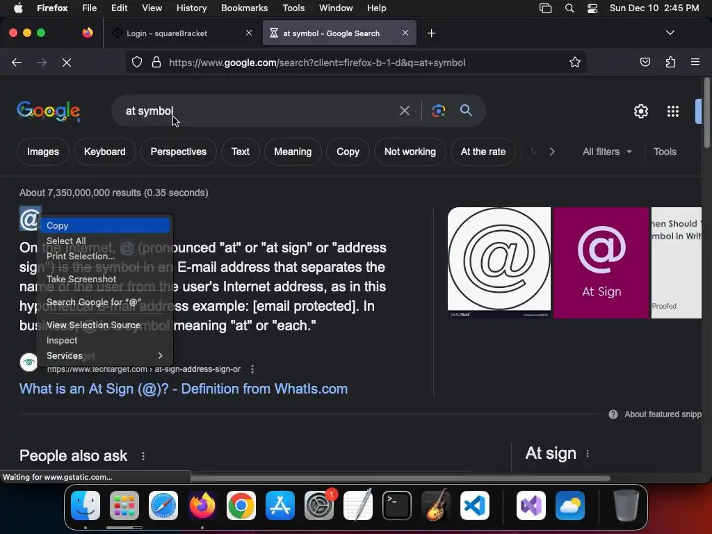The width and height of the screenshot is (712, 534).
Task: Choose Copy in the context menu
Action: [x=105, y=226]
